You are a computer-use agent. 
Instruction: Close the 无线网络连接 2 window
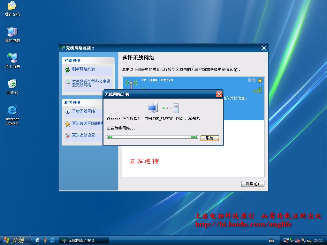coord(264,48)
